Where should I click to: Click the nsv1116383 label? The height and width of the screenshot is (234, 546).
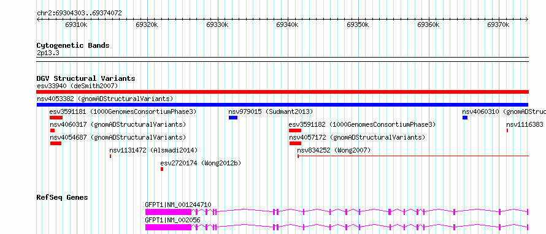pyautogui.click(x=525, y=124)
